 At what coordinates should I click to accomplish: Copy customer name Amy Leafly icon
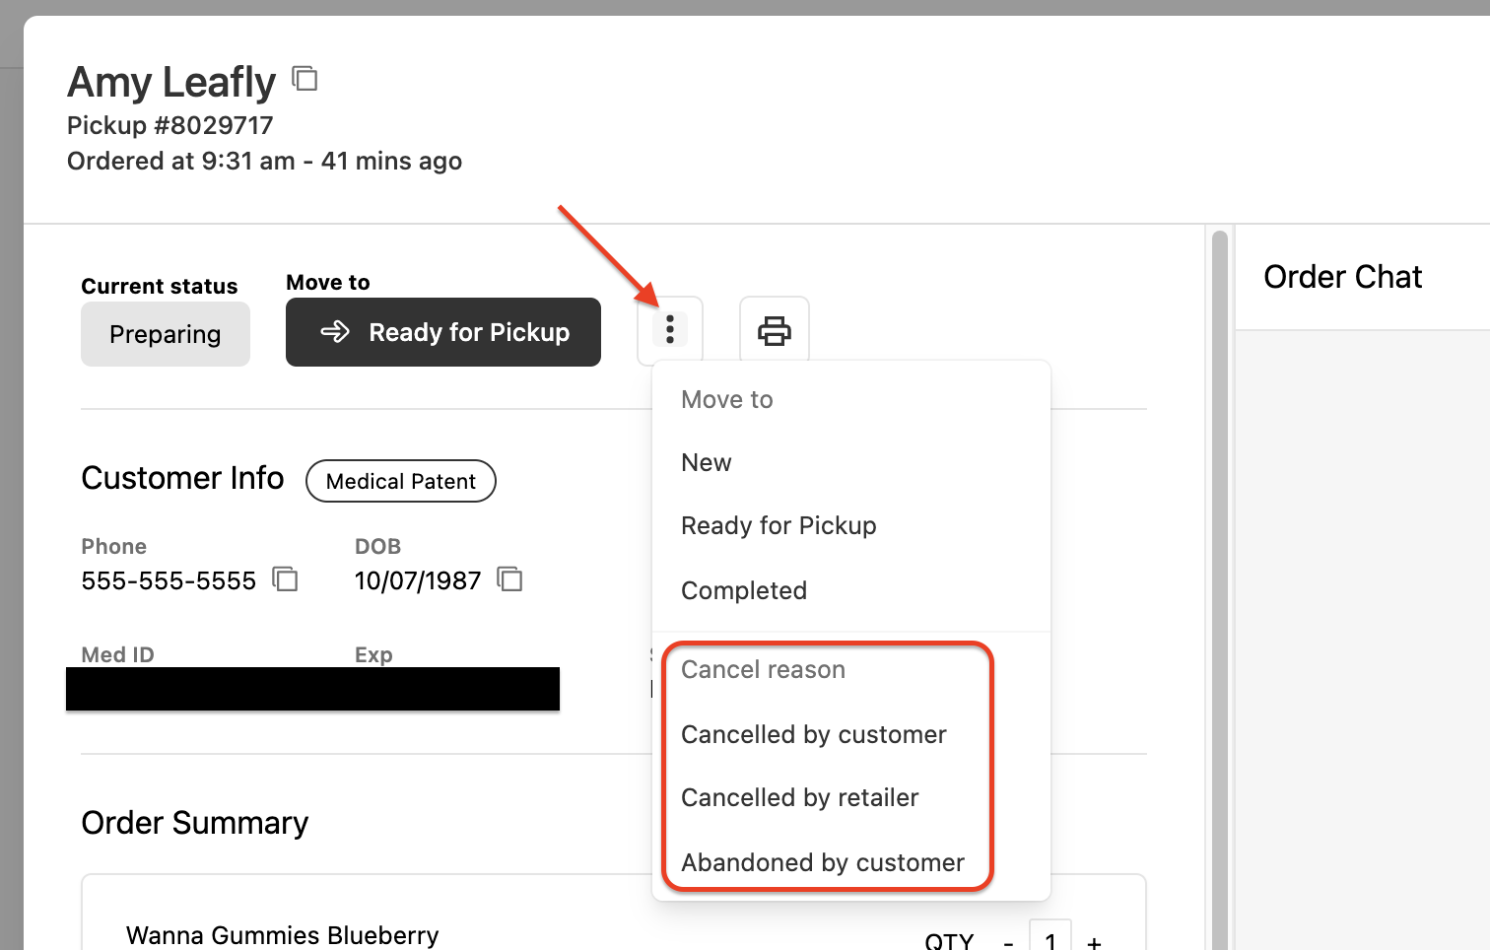tap(305, 79)
